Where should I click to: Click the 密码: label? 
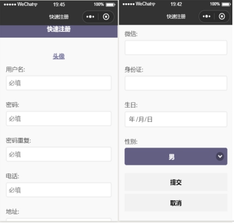click(x=13, y=105)
